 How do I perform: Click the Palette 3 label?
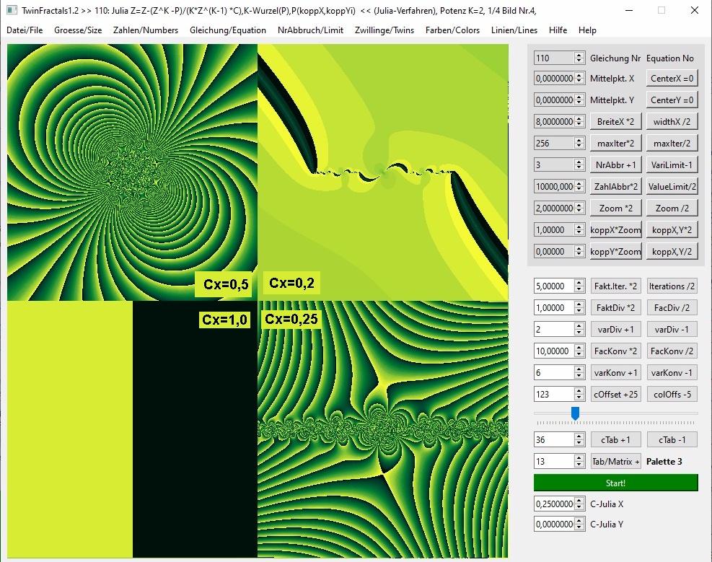pos(664,461)
